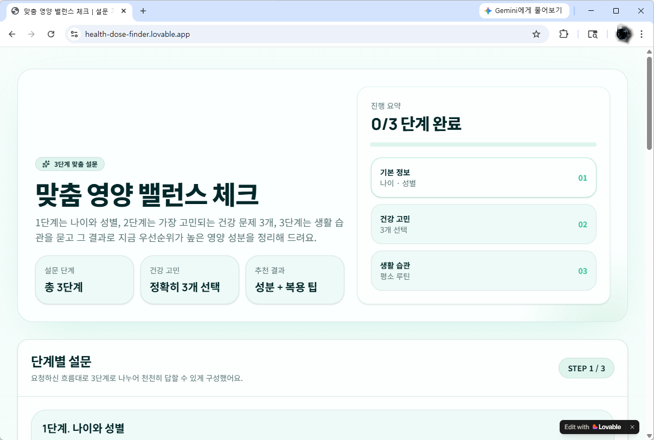Click the Gemini sparkle icon
Image resolution: width=654 pixels, height=440 pixels.
point(487,10)
